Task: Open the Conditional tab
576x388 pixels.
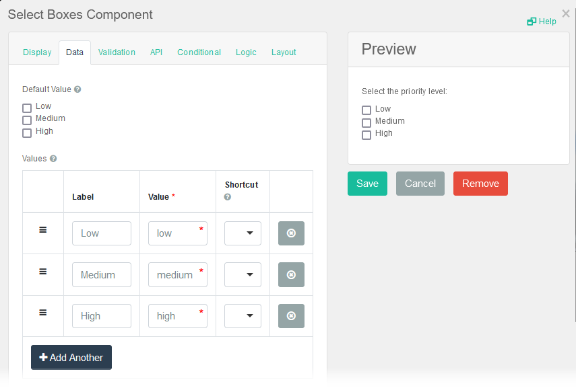Action: (199, 52)
